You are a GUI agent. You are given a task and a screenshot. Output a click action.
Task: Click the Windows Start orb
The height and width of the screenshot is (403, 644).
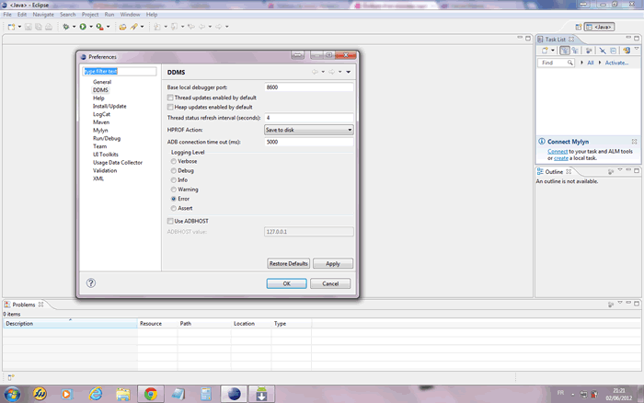(x=12, y=394)
